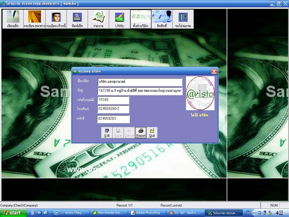
Task: Open the ลิขสิทธิ์ license icon
Action: [162, 19]
